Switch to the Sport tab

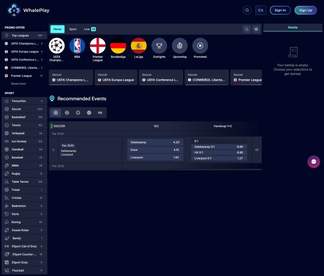coord(73,29)
